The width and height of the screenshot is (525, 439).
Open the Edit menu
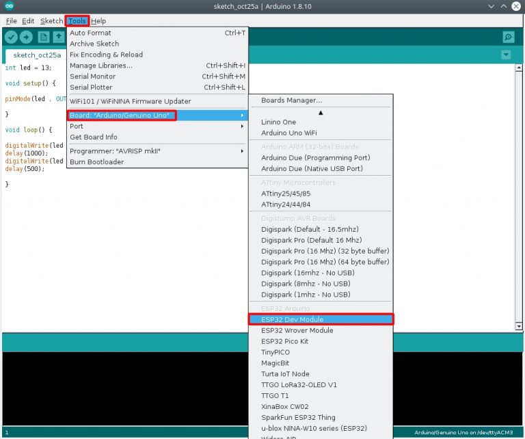point(28,21)
